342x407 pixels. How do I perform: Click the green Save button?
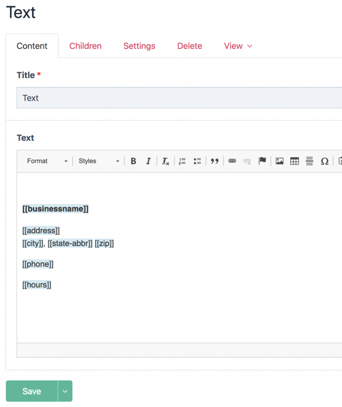[x=32, y=391]
